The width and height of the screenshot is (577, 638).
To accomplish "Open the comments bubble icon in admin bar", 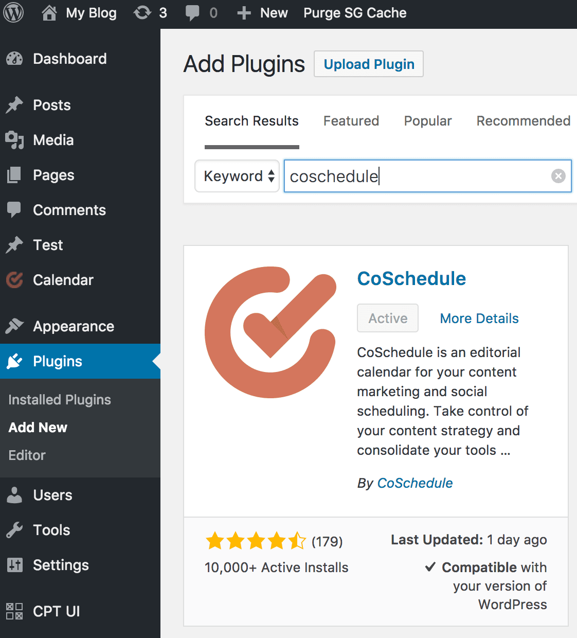I will pos(192,13).
